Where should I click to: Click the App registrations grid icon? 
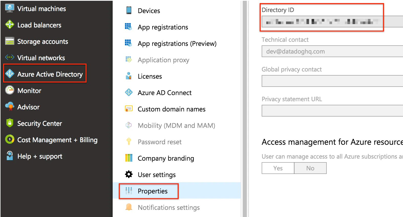[x=128, y=27]
